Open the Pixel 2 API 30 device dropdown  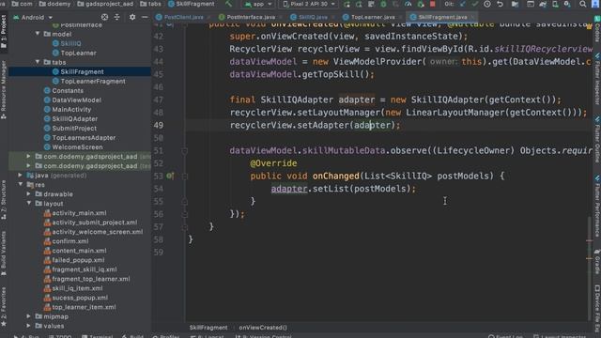pos(309,4)
